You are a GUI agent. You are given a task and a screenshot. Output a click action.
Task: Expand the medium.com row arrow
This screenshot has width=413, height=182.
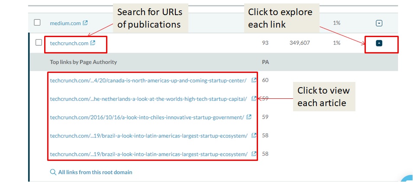point(379,23)
